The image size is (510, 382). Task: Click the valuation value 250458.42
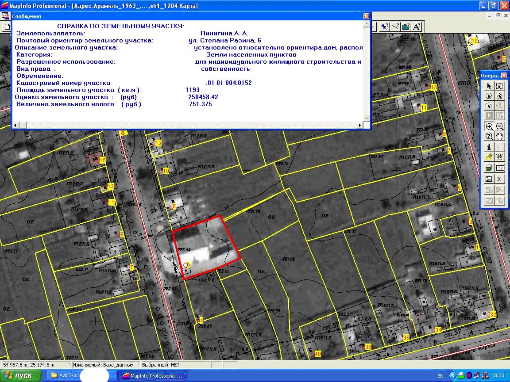(203, 97)
